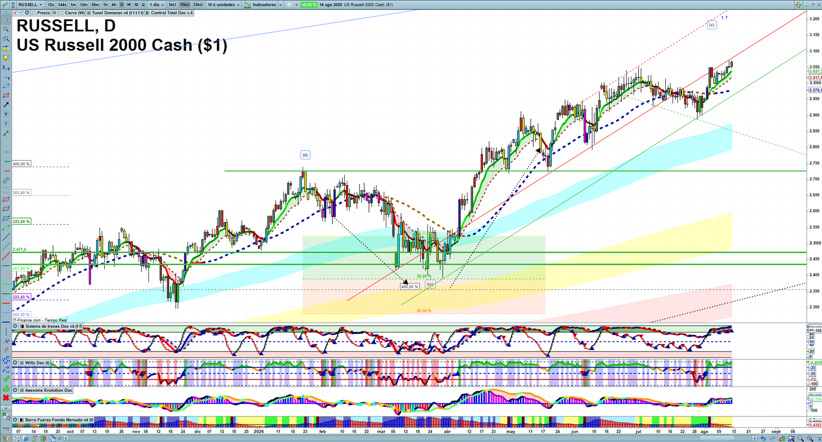Open the Indicadores menu
Image resolution: width=822 pixels, height=442 pixels.
point(260,5)
